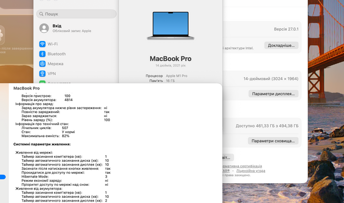Viewport: 344px width, 203px height.
Task: Select the Bluetooth sidebar label
Action: pos(56,54)
